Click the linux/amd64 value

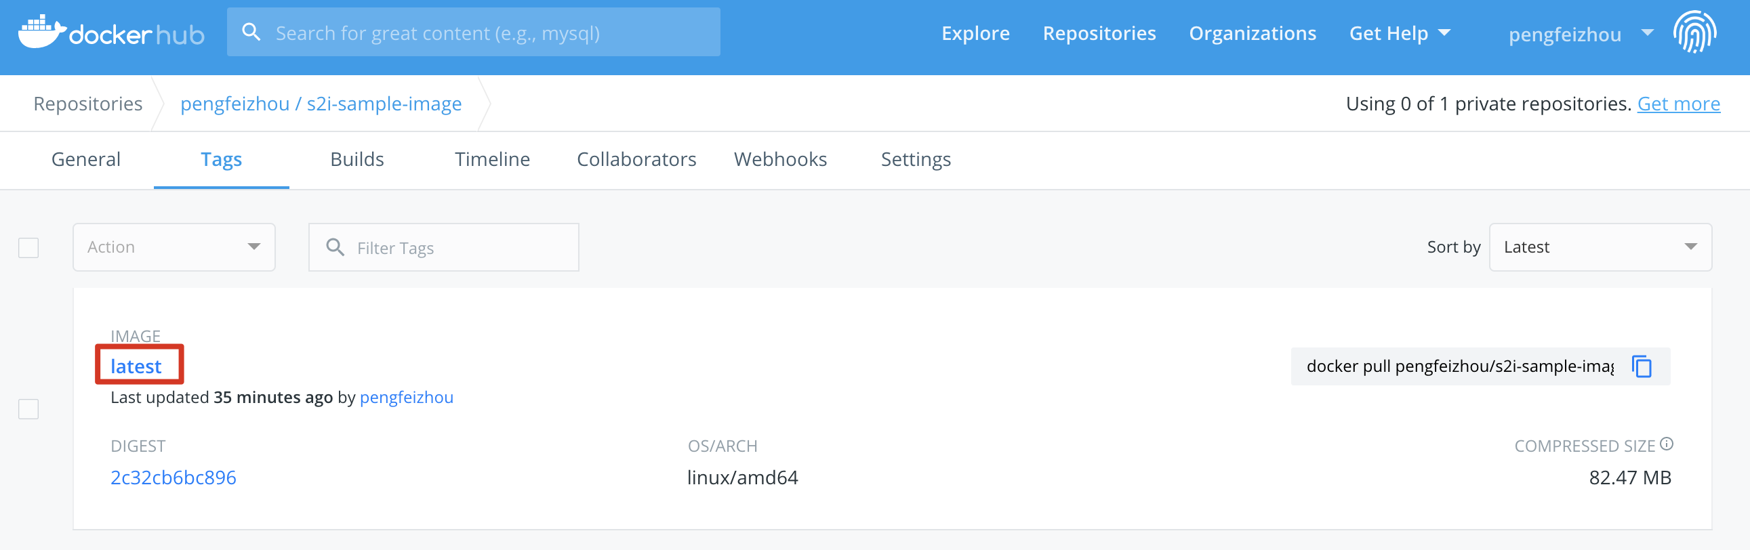[743, 478]
